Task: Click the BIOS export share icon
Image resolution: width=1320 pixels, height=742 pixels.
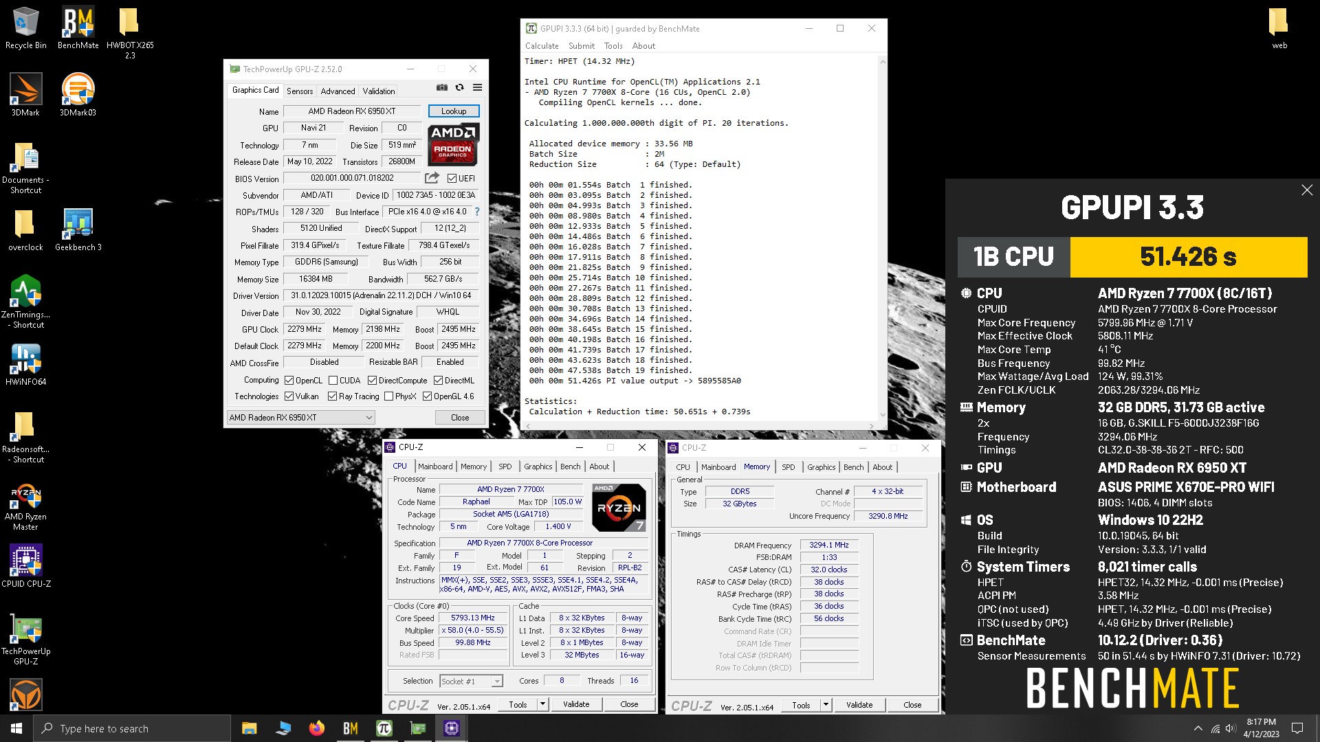Action: (x=432, y=178)
